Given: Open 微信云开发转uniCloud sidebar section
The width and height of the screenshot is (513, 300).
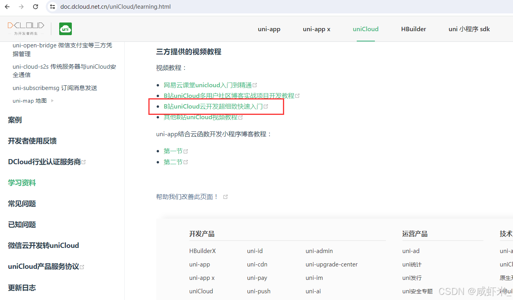Looking at the screenshot, I should coord(43,246).
